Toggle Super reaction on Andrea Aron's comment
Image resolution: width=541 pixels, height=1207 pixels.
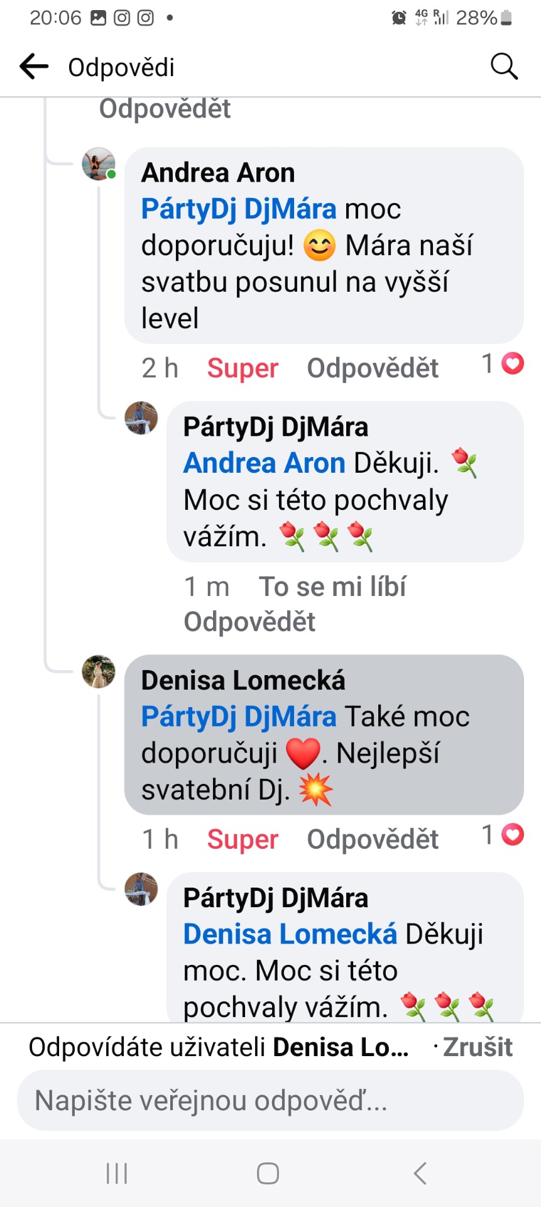tap(243, 368)
